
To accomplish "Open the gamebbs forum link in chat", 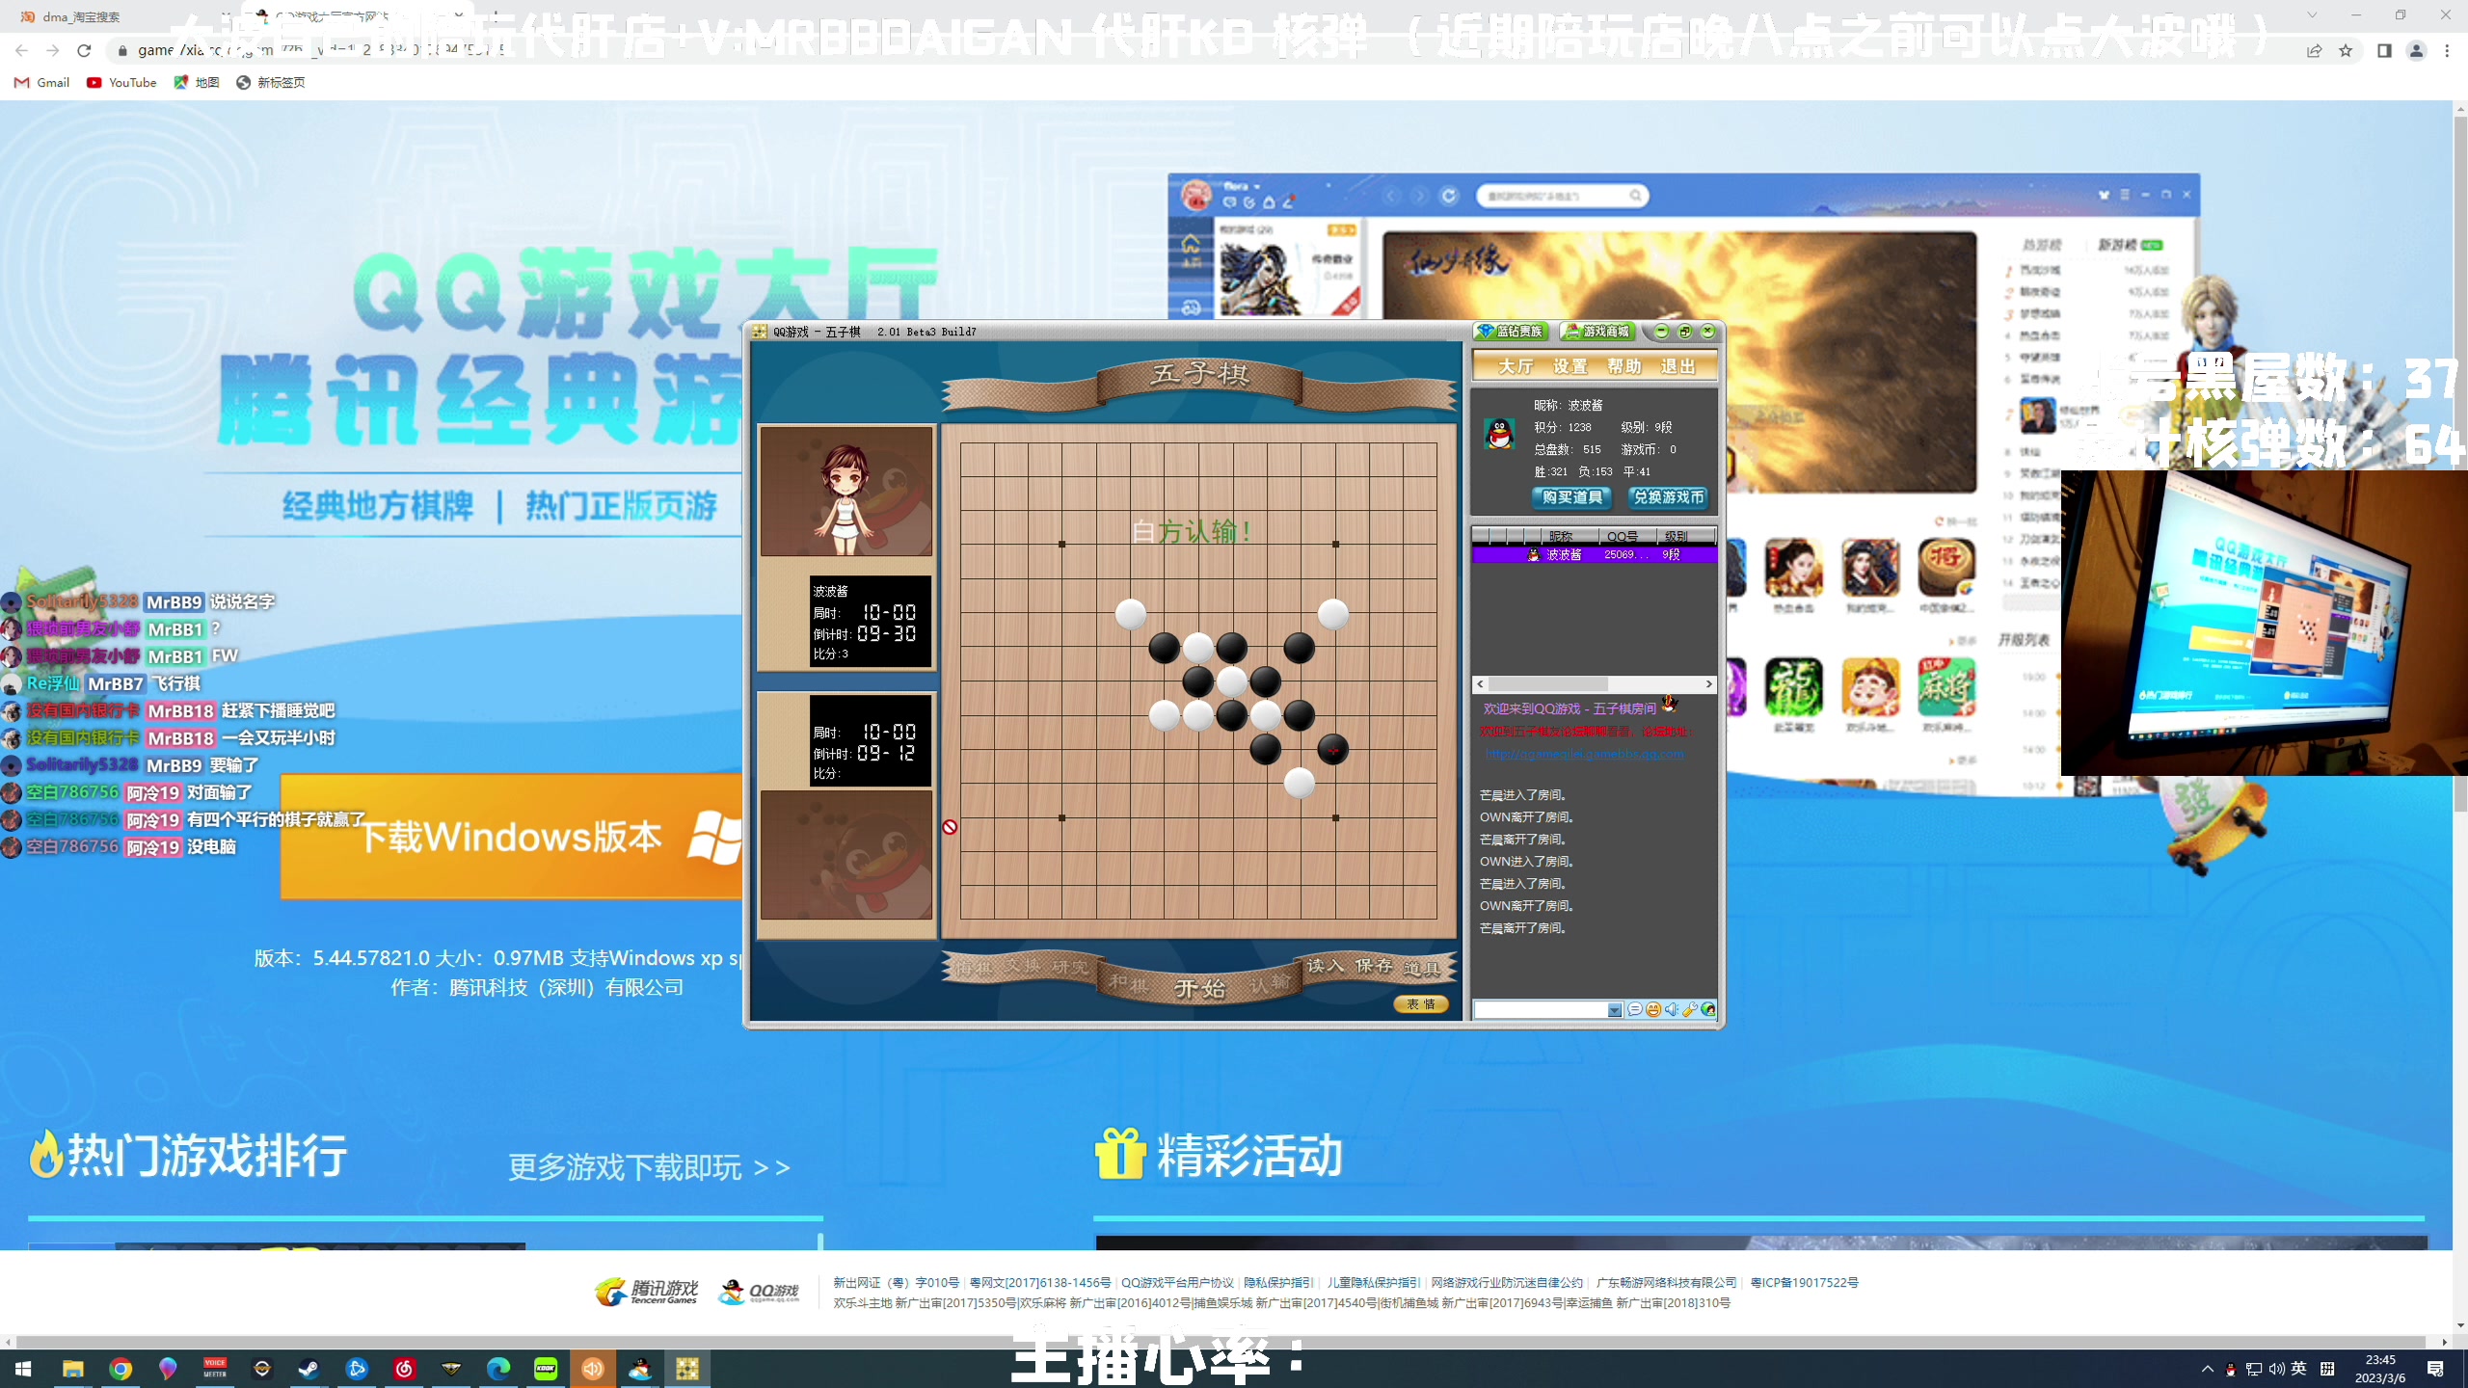I will (1584, 754).
